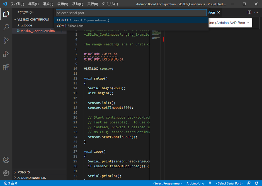Image resolution: width=262 pixels, height=186 pixels.
Task: Open the editor more actions ellipsis
Action: click(x=256, y=12)
